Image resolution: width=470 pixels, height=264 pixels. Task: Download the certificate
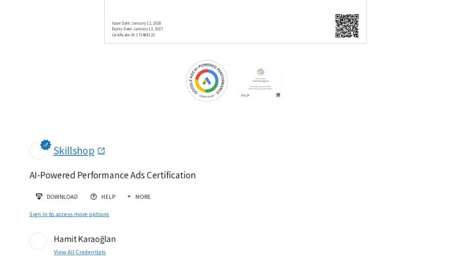pos(56,197)
